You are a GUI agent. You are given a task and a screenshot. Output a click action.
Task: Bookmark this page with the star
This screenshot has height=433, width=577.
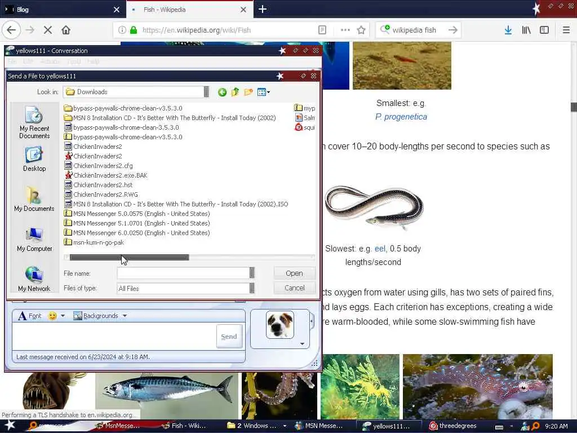tap(361, 30)
